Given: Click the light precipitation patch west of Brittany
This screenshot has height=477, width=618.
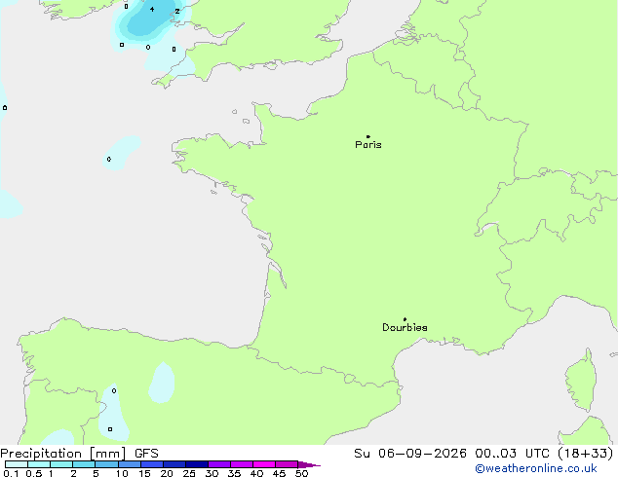Looking at the screenshot, I should pyautogui.click(x=122, y=153).
